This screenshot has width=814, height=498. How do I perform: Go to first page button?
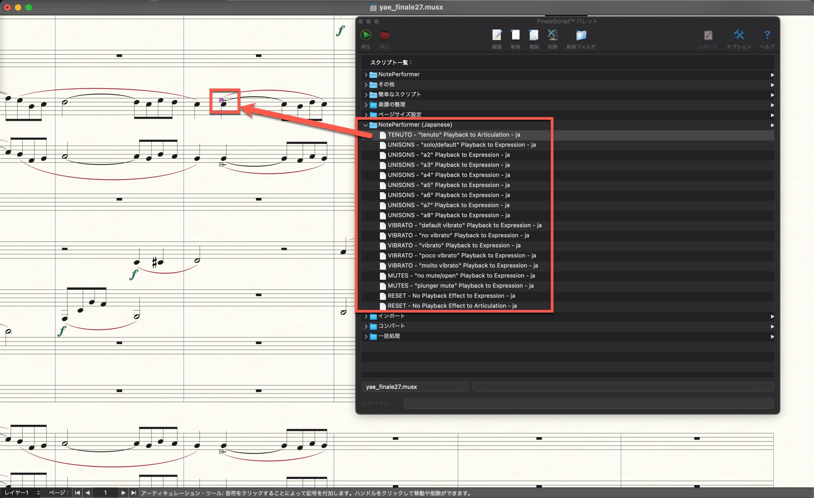[x=77, y=493]
